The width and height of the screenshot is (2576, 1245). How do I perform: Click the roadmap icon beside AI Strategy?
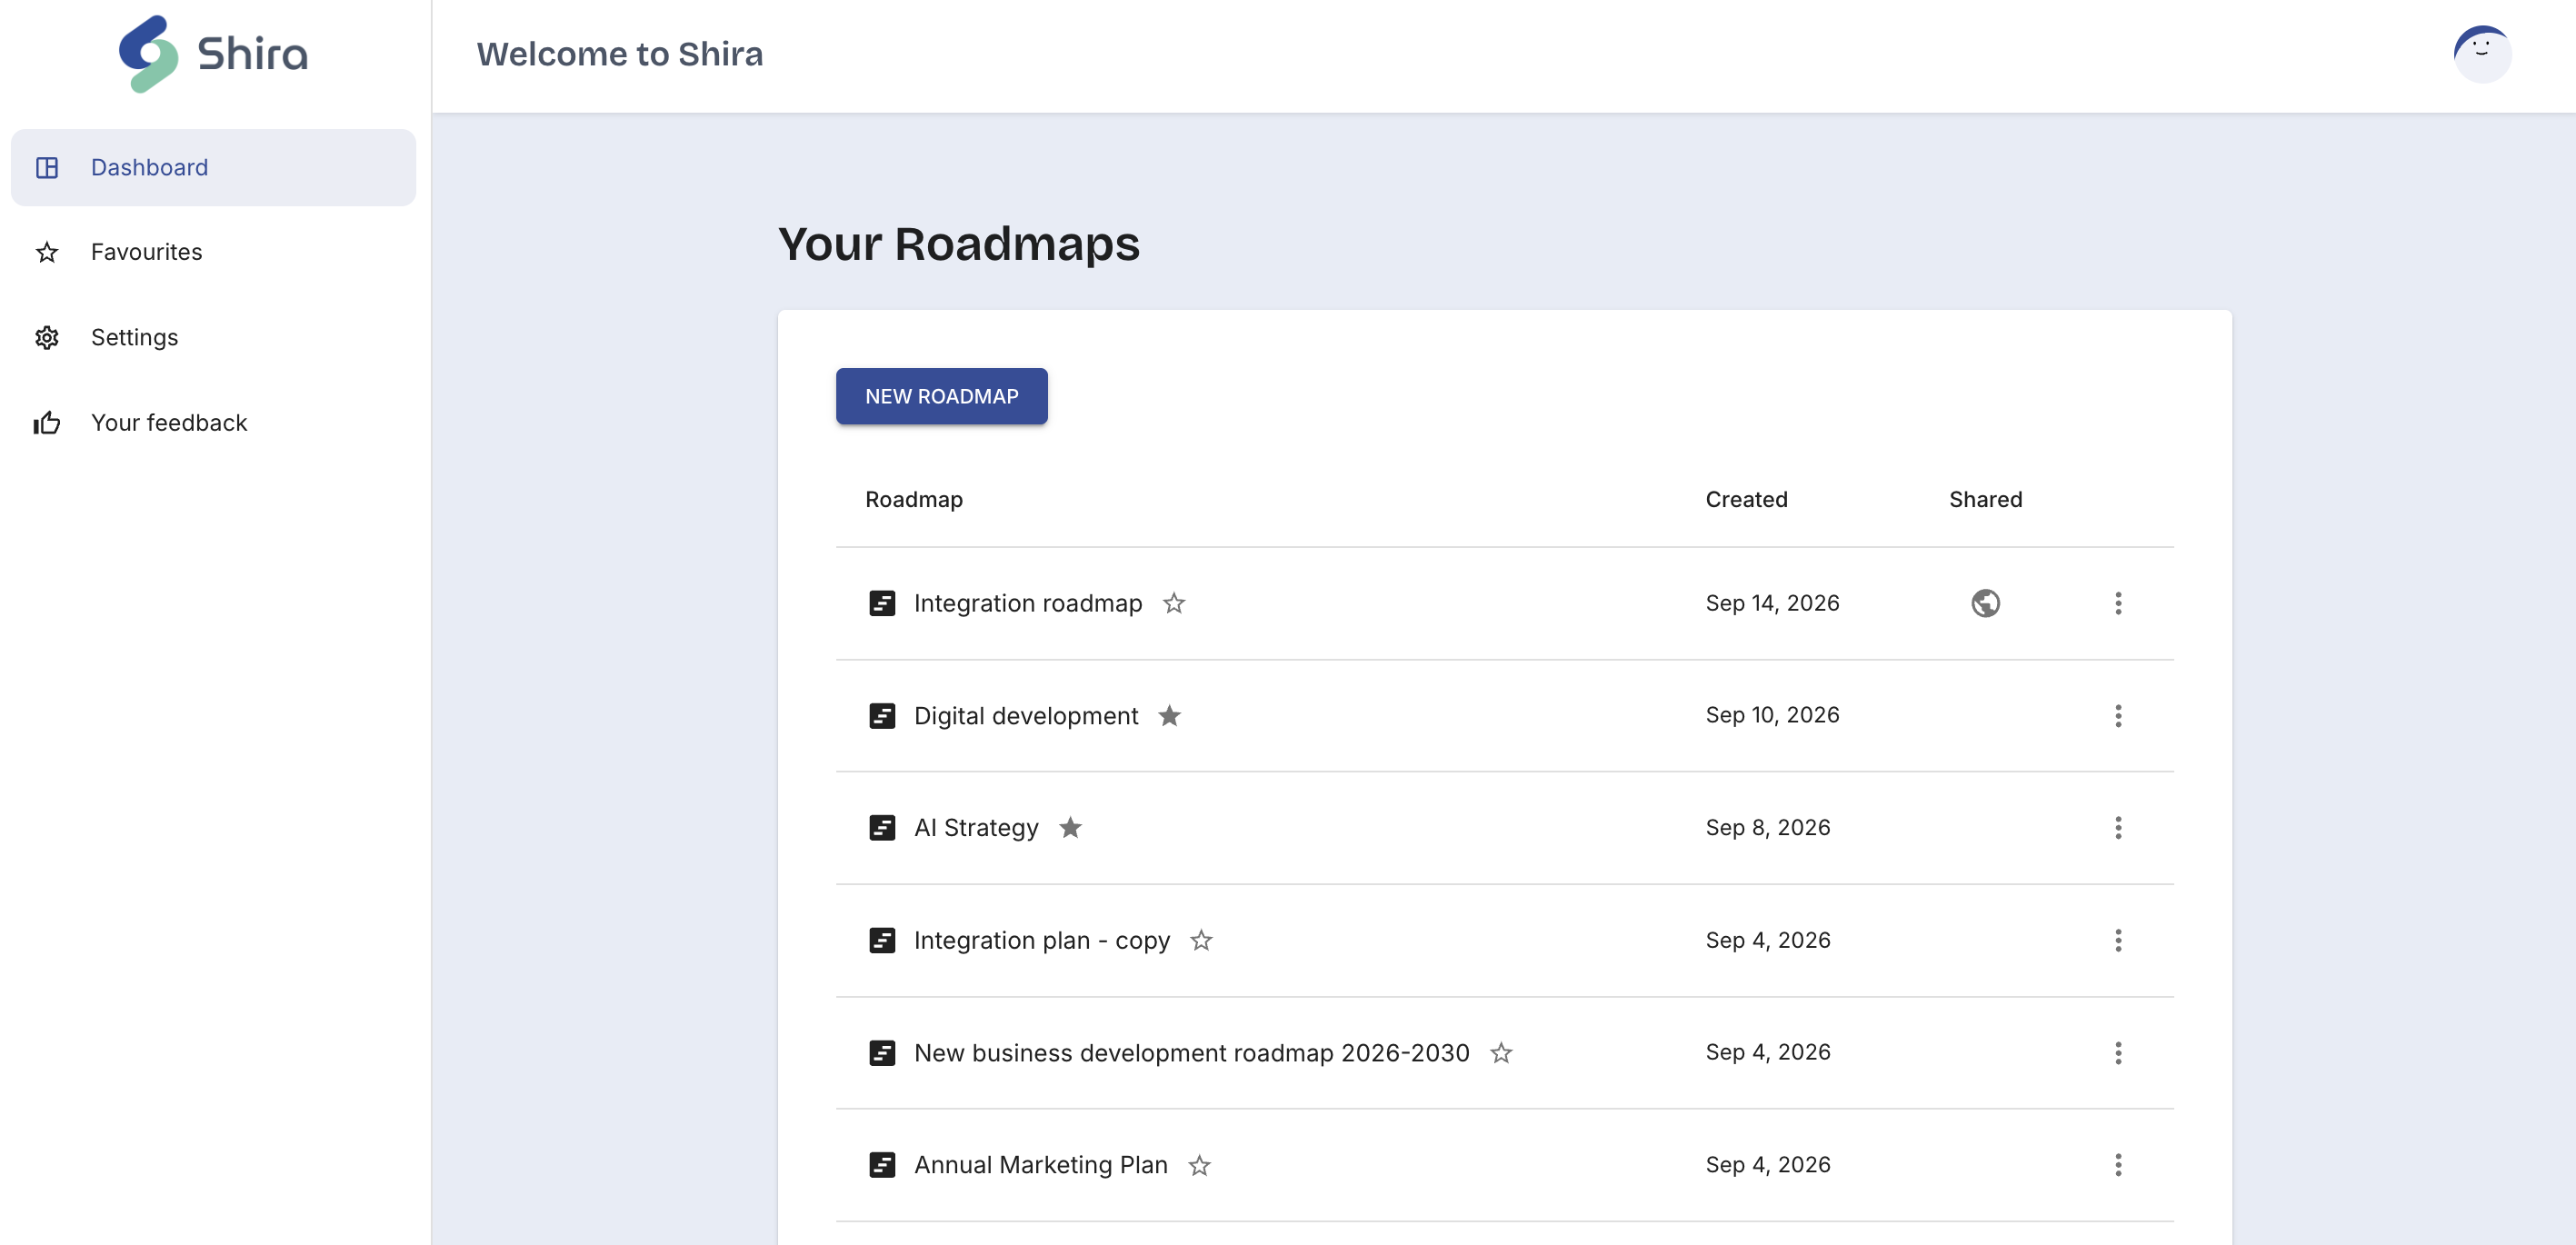coord(882,828)
